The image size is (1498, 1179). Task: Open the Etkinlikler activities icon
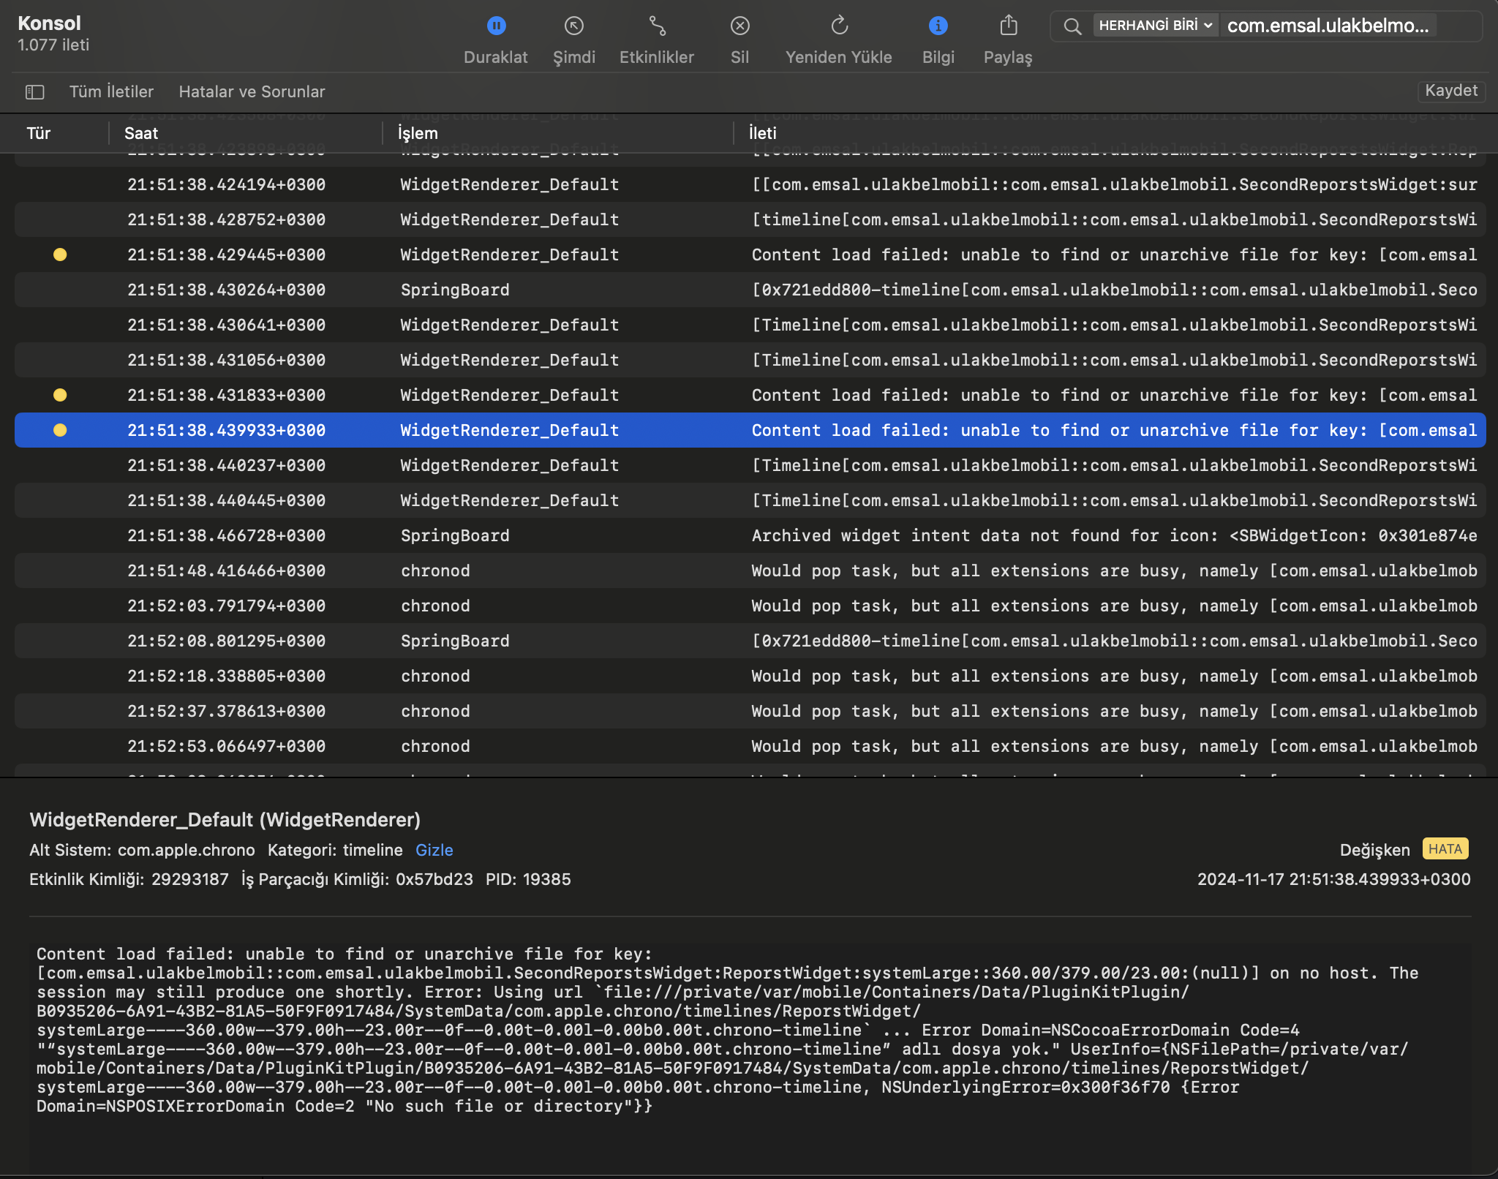click(657, 26)
